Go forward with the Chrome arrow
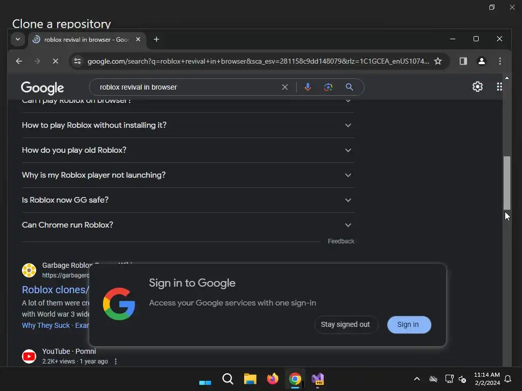 (x=37, y=61)
